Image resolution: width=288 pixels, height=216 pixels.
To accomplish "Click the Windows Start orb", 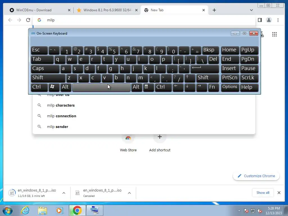I will pyautogui.click(x=7, y=210).
